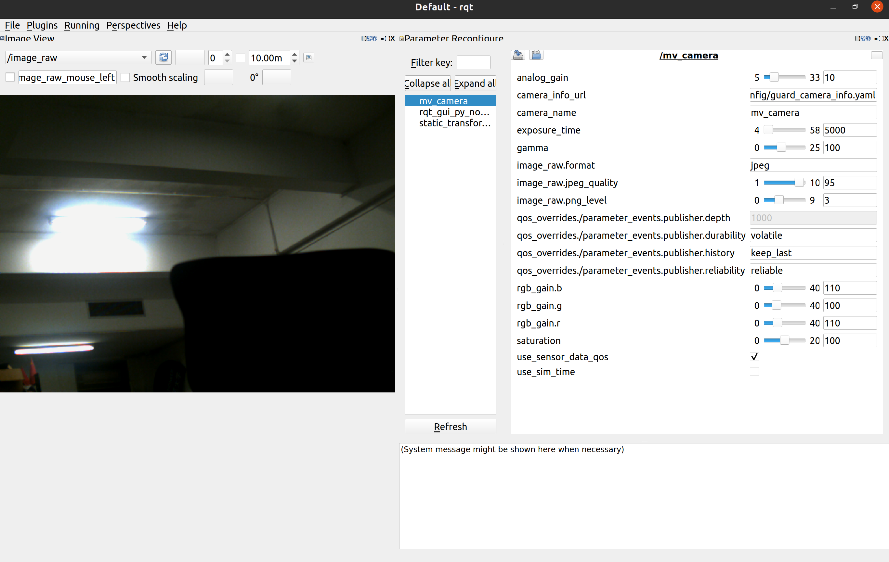Screen dimensions: 889x562
Task: Enable use_sim_time checkbox
Action: pyautogui.click(x=754, y=372)
